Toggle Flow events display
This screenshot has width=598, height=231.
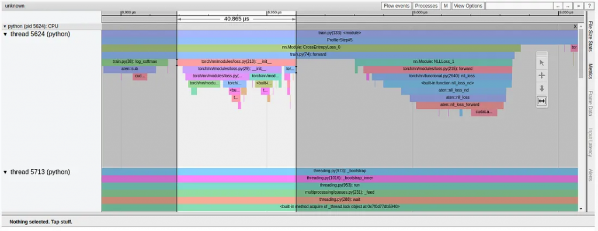397,6
